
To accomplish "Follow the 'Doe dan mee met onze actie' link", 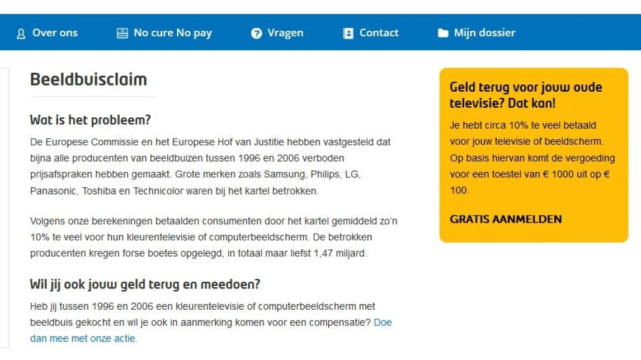I will pos(211,330).
